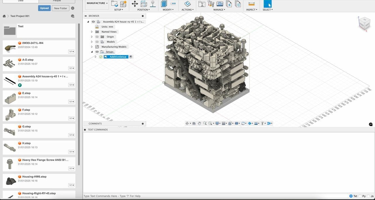This screenshot has height=200, width=375.
Task: Open version dropdown for E.step
Action: point(71,102)
